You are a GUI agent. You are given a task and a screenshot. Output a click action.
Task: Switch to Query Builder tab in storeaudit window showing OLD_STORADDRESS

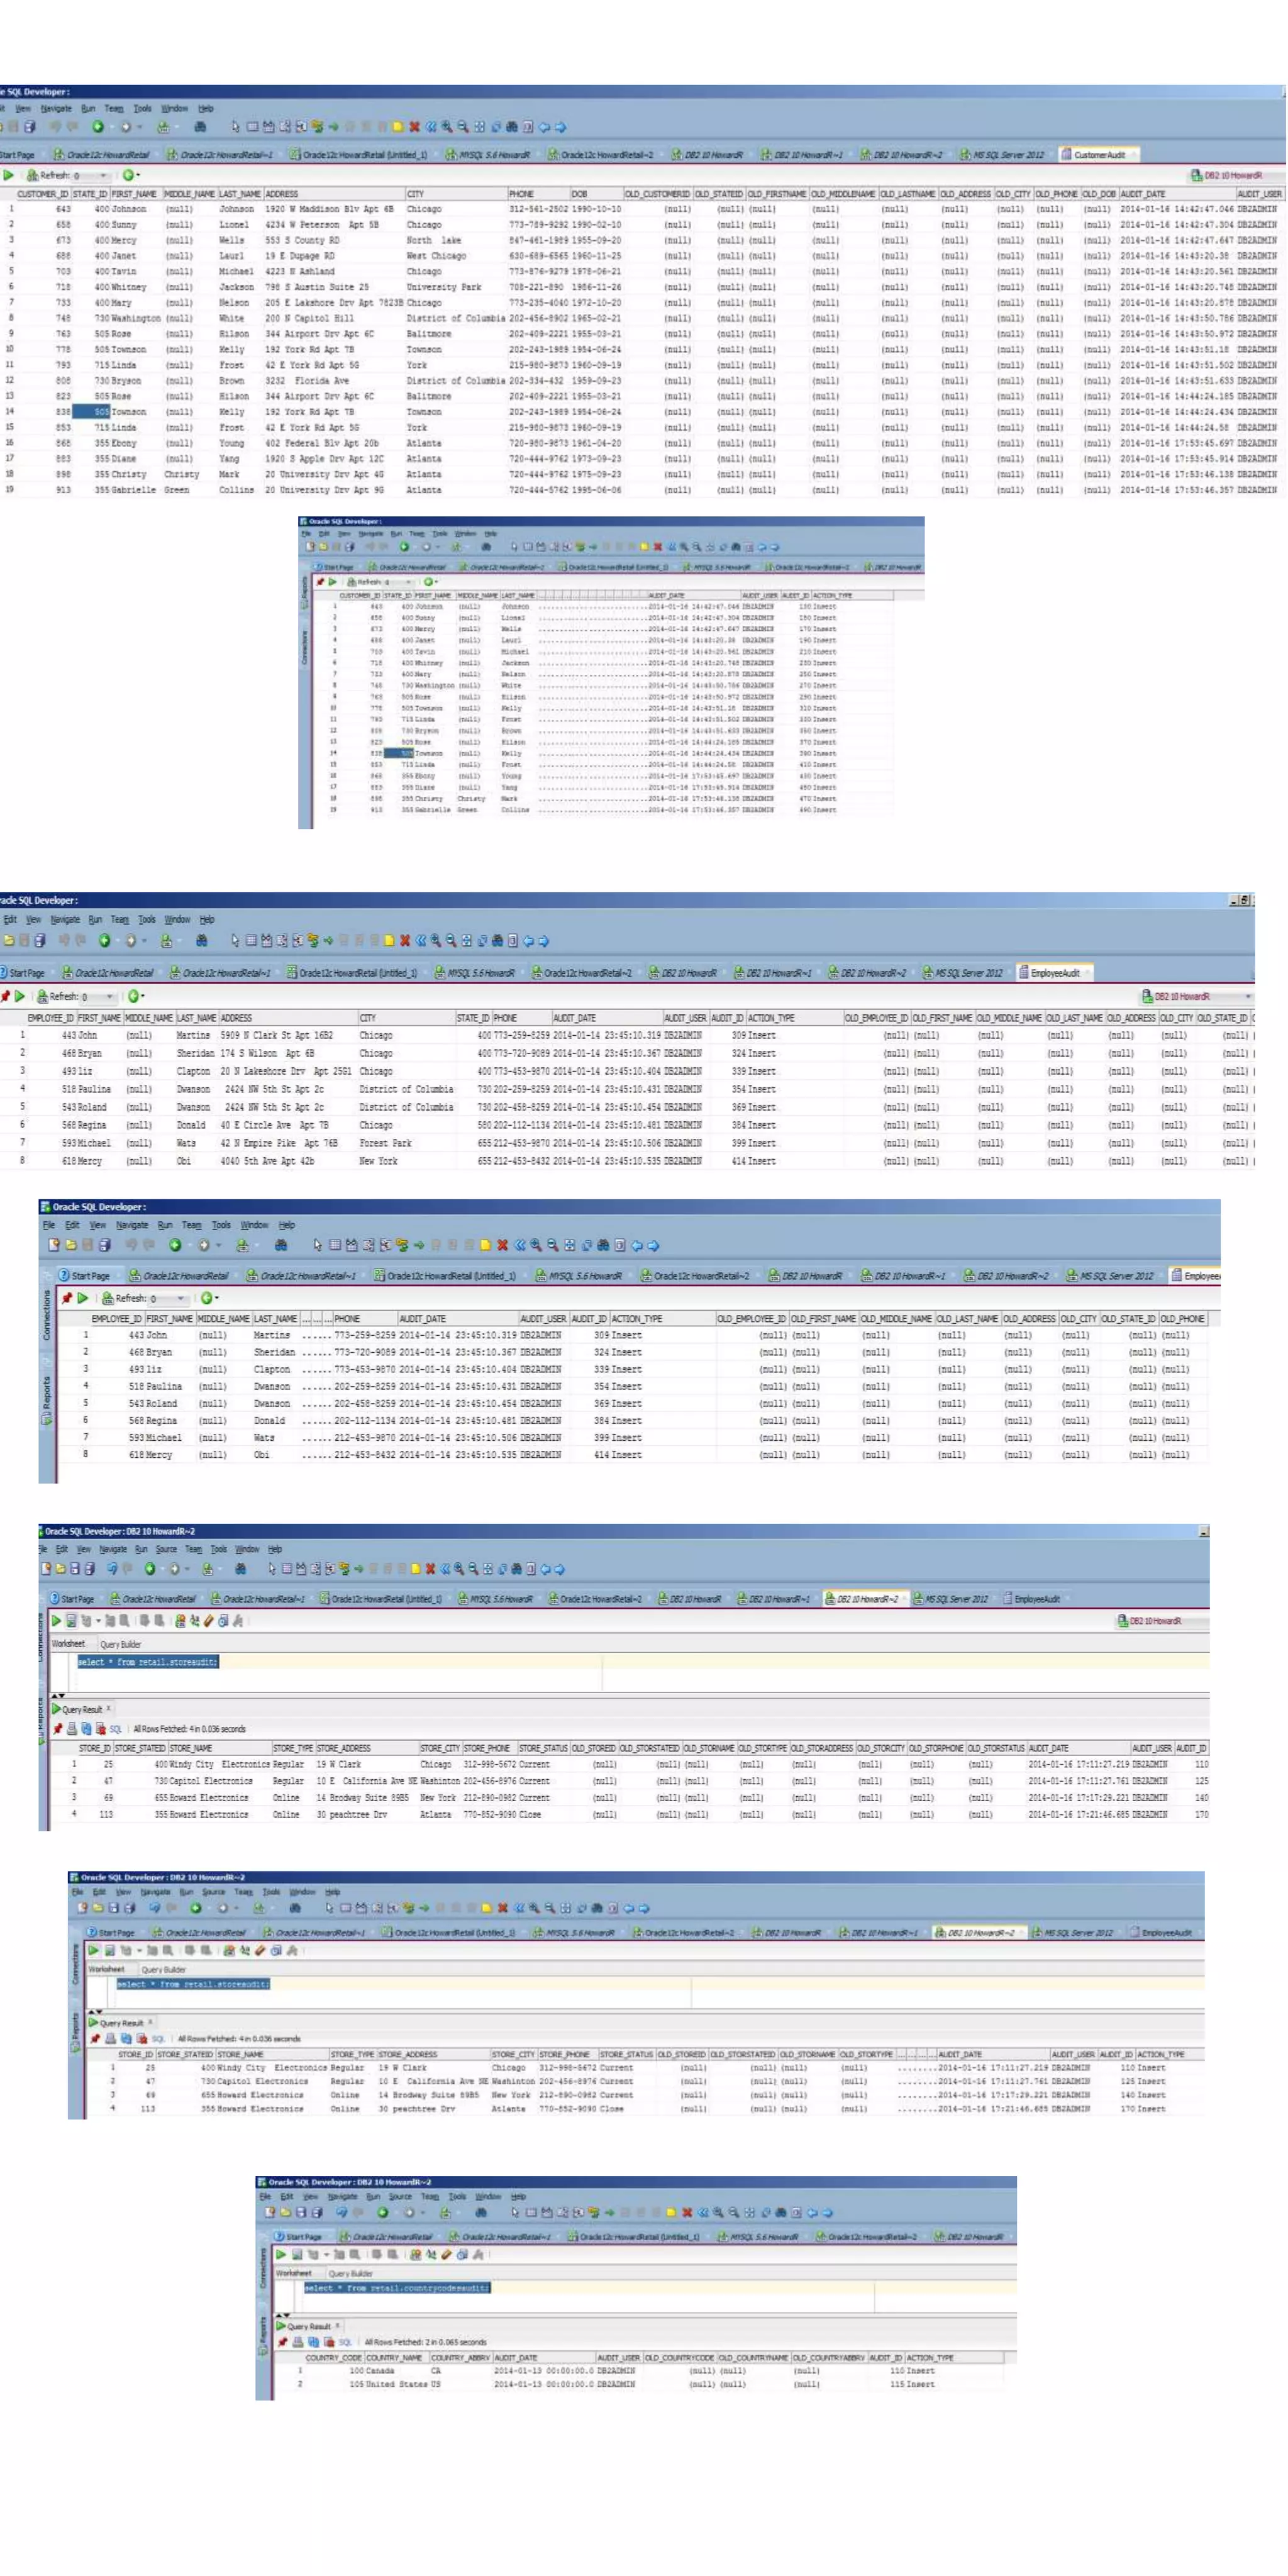click(x=121, y=1645)
